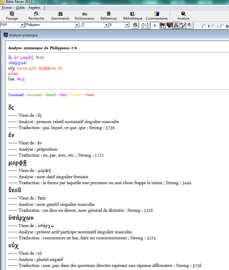Open the Commentaires toolbar button

coord(157,16)
